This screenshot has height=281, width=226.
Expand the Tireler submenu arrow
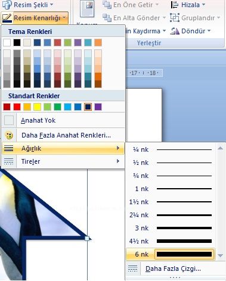click(118, 161)
